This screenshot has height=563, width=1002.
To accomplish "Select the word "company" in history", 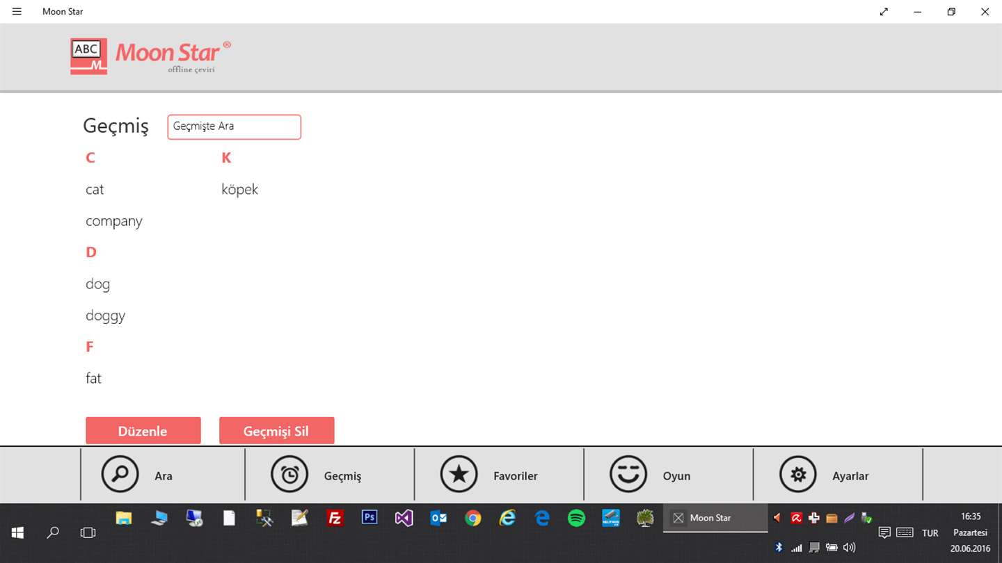I will pos(114,221).
